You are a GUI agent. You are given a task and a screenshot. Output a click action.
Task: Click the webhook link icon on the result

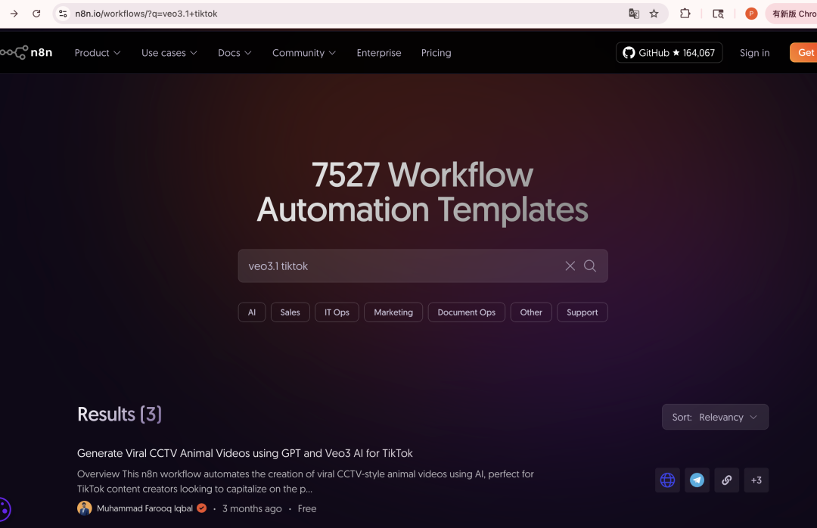[x=726, y=480]
